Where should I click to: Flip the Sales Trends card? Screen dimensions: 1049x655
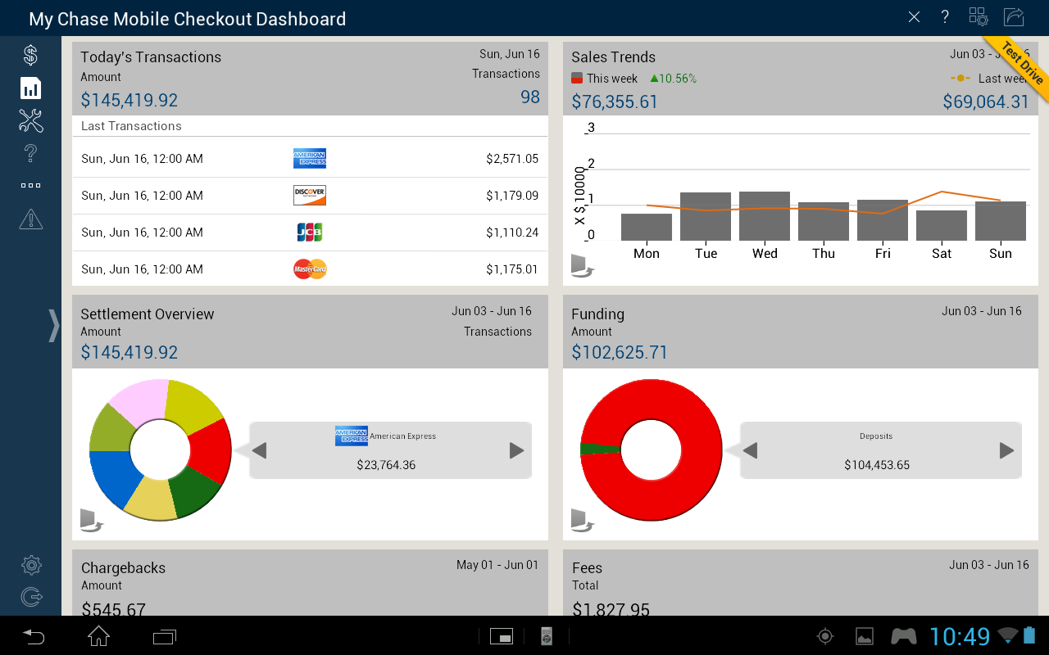(x=583, y=266)
